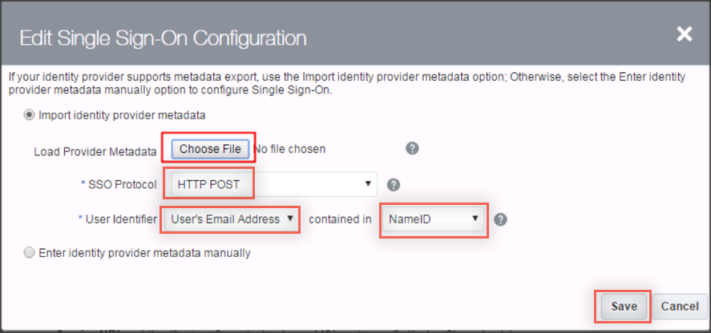Click empty area of the dark dialog header
The height and width of the screenshot is (333, 711).
click(481, 36)
